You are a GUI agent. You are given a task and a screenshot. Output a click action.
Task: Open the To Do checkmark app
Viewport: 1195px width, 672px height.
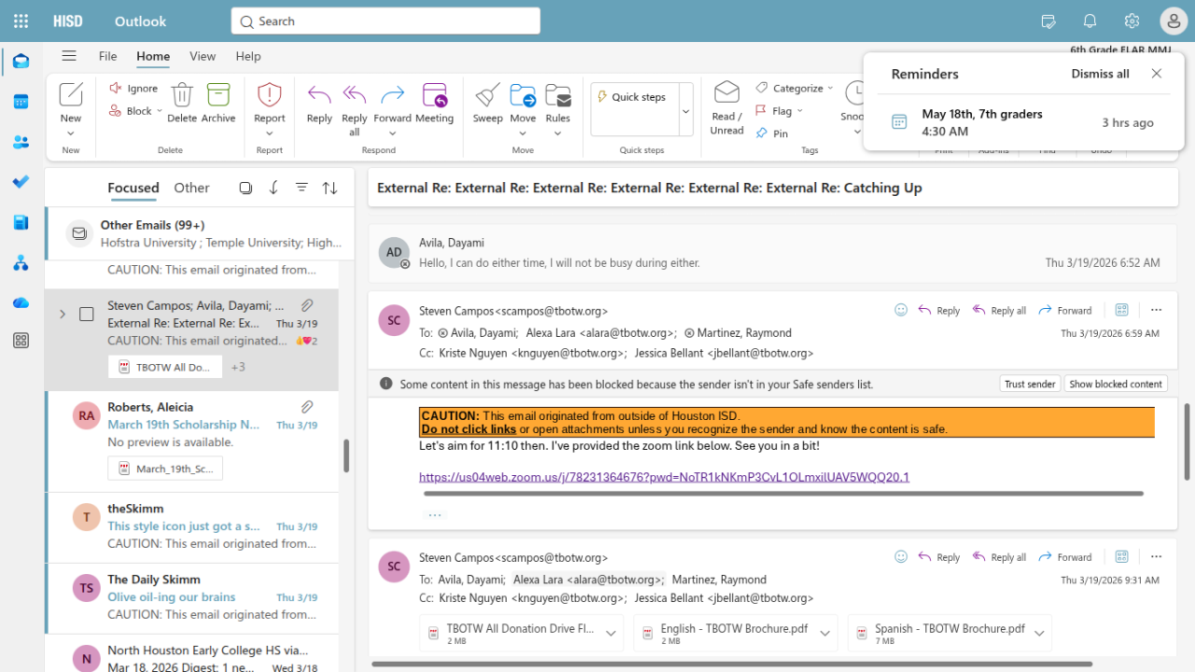click(21, 182)
